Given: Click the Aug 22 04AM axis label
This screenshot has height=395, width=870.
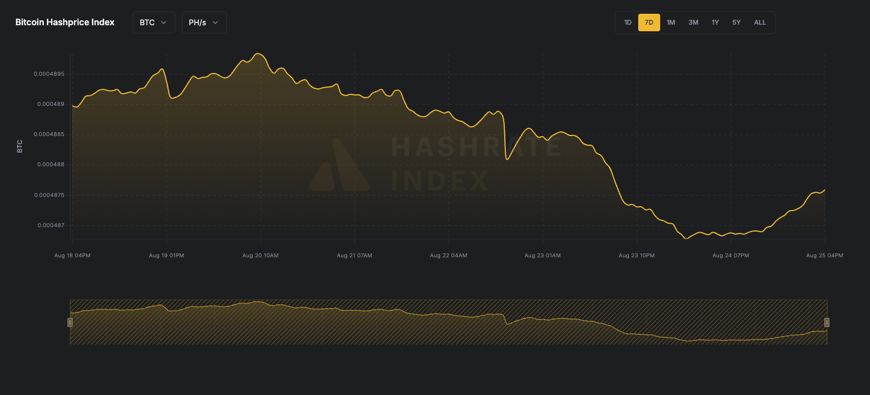Looking at the screenshot, I should pos(449,256).
